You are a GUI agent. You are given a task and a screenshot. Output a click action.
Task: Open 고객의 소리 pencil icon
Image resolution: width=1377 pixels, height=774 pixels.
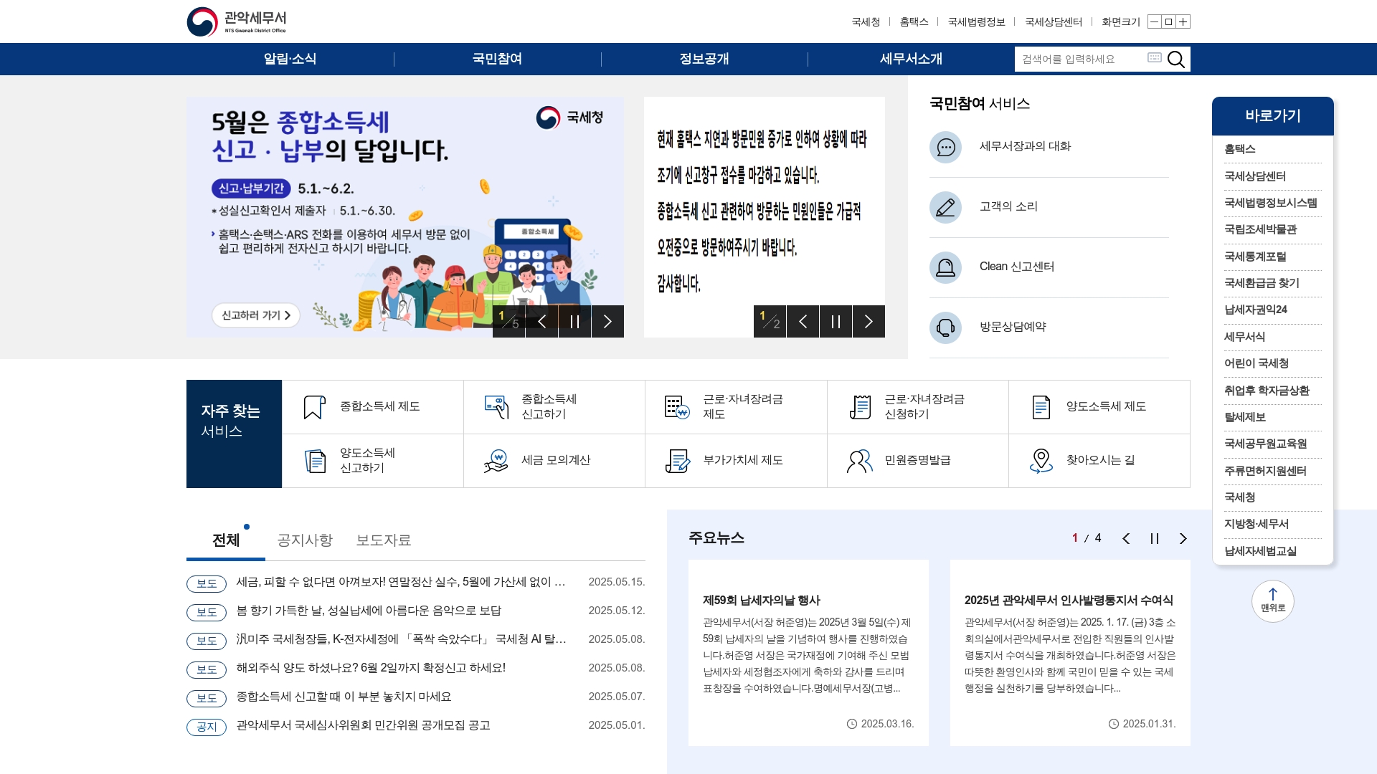(x=945, y=207)
